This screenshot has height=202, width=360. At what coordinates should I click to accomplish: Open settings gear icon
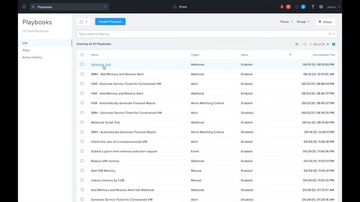[321, 7]
